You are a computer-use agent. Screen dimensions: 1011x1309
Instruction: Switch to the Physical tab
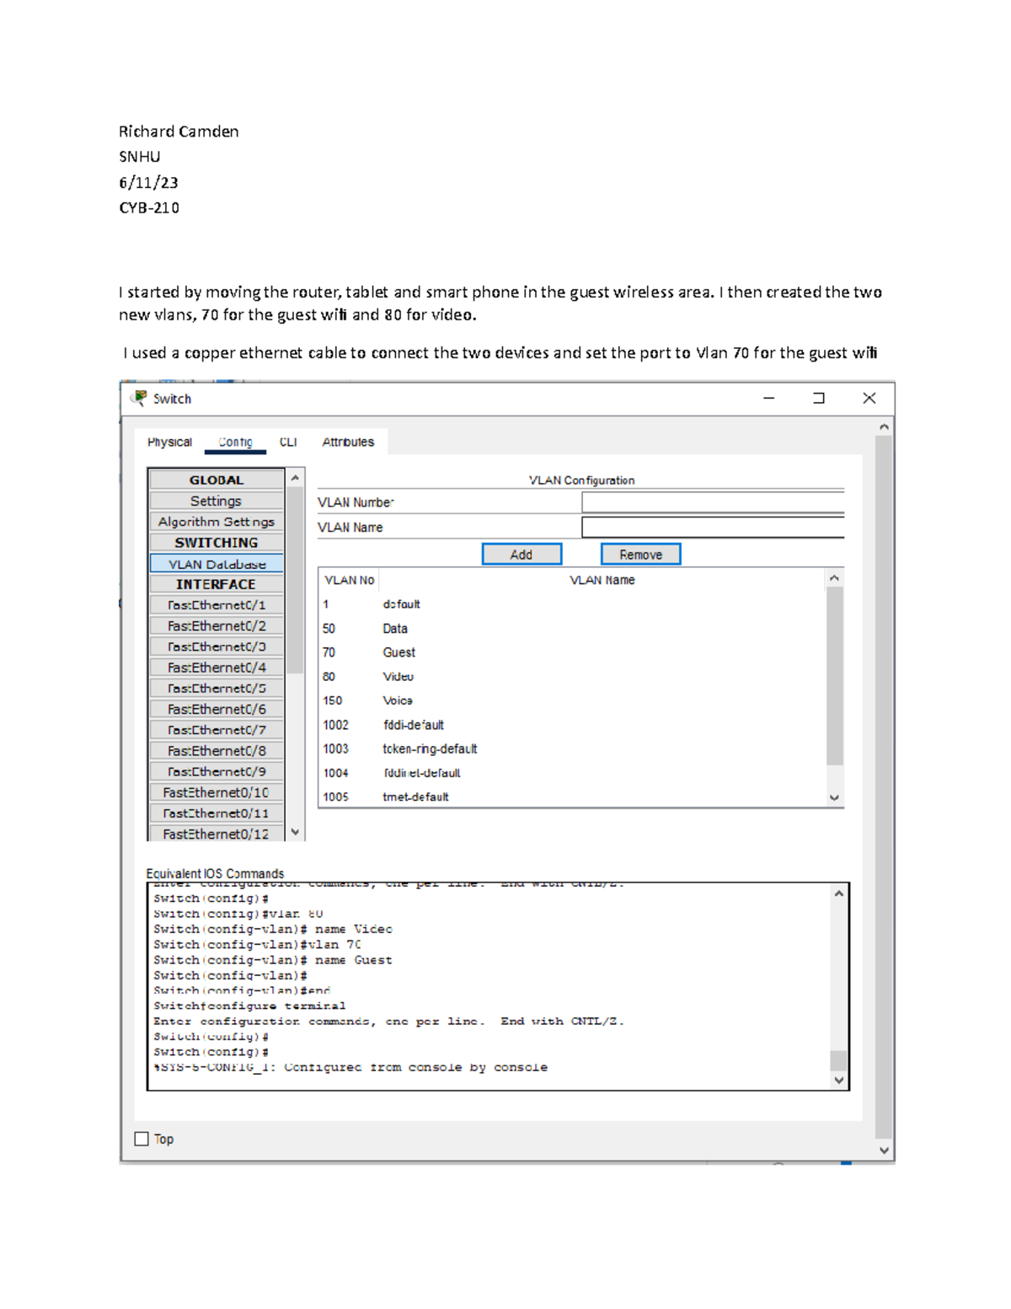(169, 442)
